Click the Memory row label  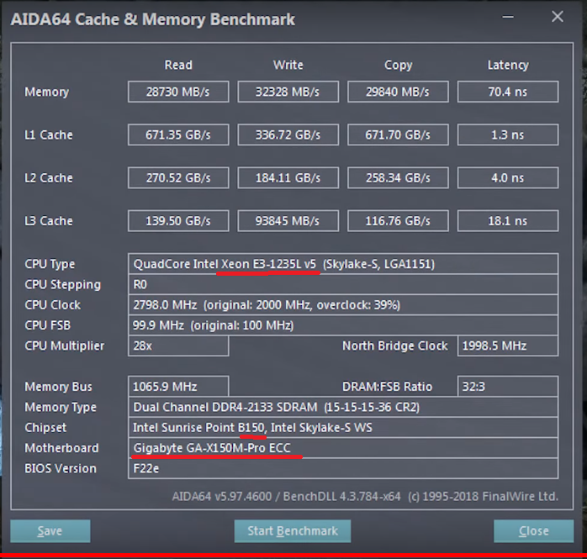coord(47,92)
